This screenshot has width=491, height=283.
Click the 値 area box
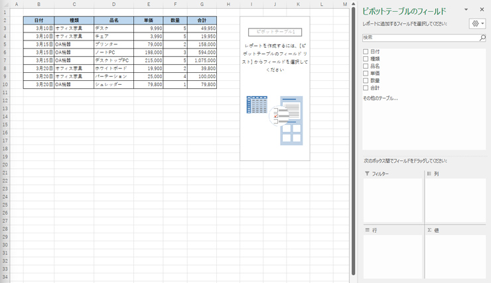pyautogui.click(x=455, y=256)
